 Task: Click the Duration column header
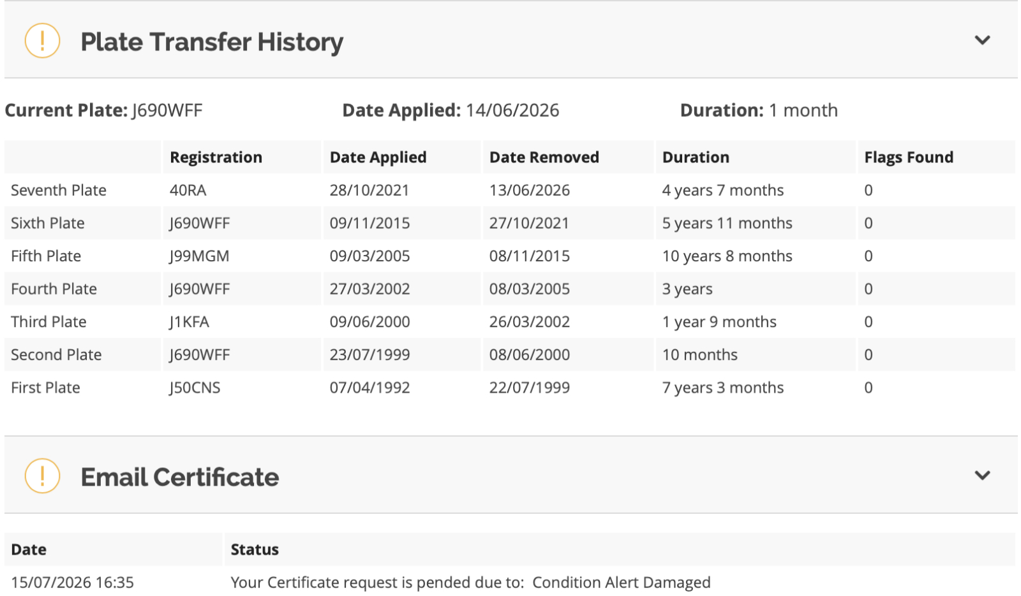pos(696,157)
